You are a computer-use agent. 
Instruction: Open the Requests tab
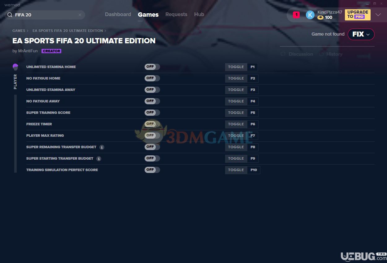176,15
